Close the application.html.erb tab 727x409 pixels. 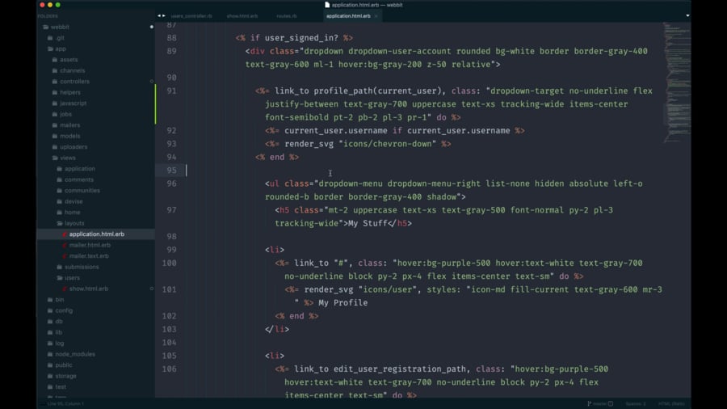[376, 16]
